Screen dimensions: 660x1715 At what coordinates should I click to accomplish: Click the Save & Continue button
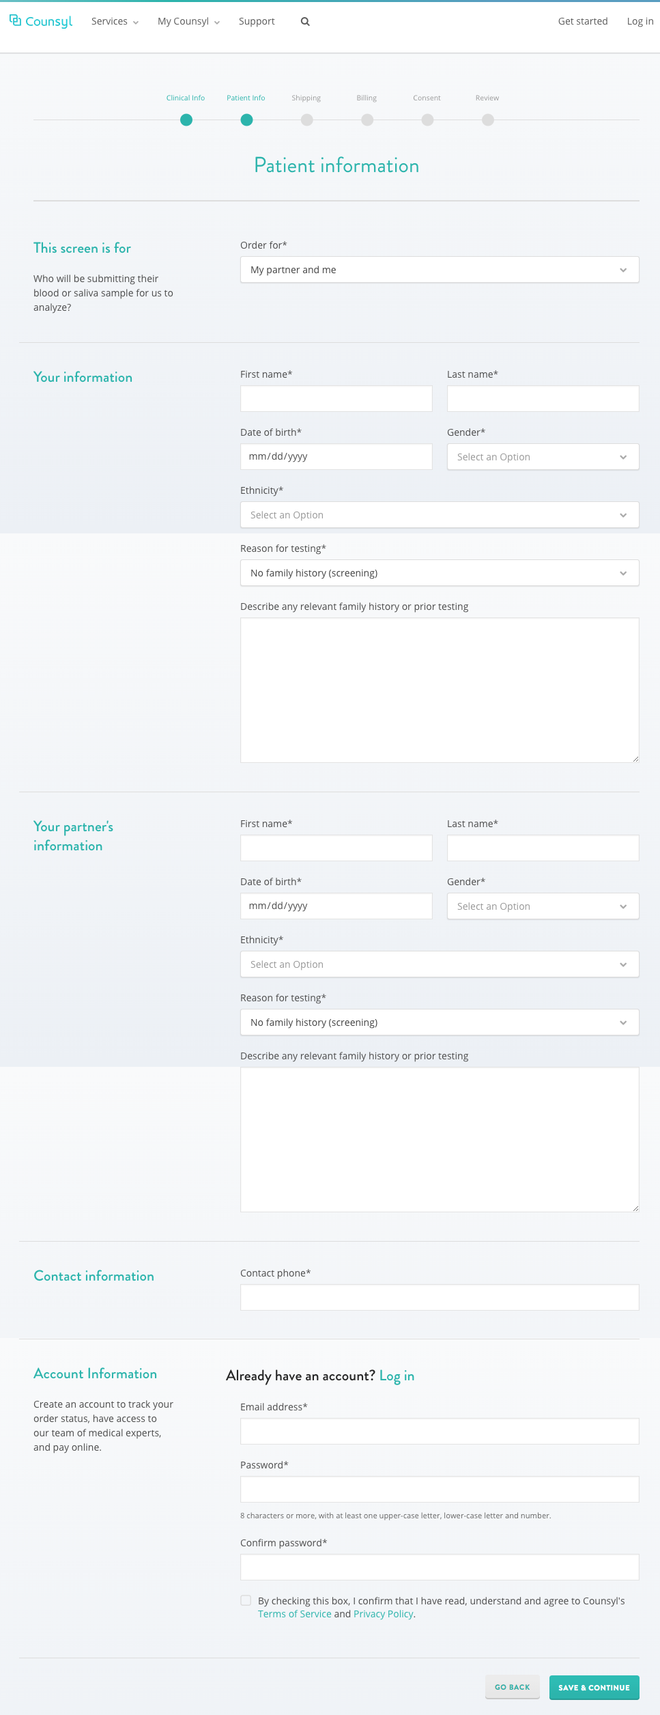594,1687
